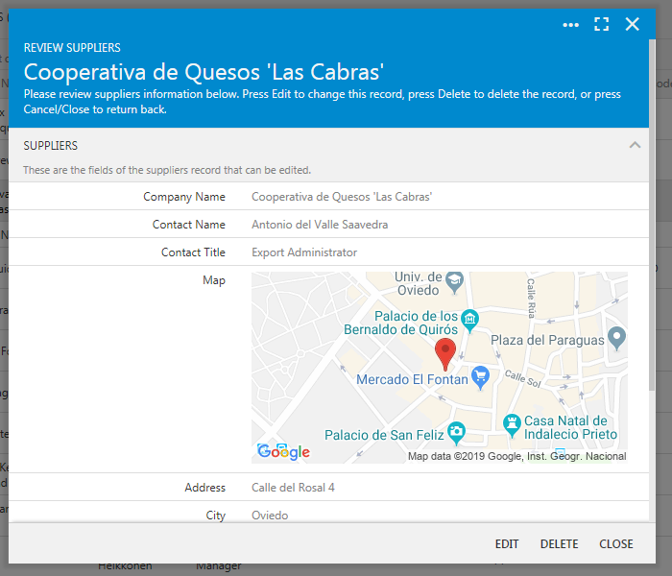
Task: Click the Google logo on the map
Action: 283,452
